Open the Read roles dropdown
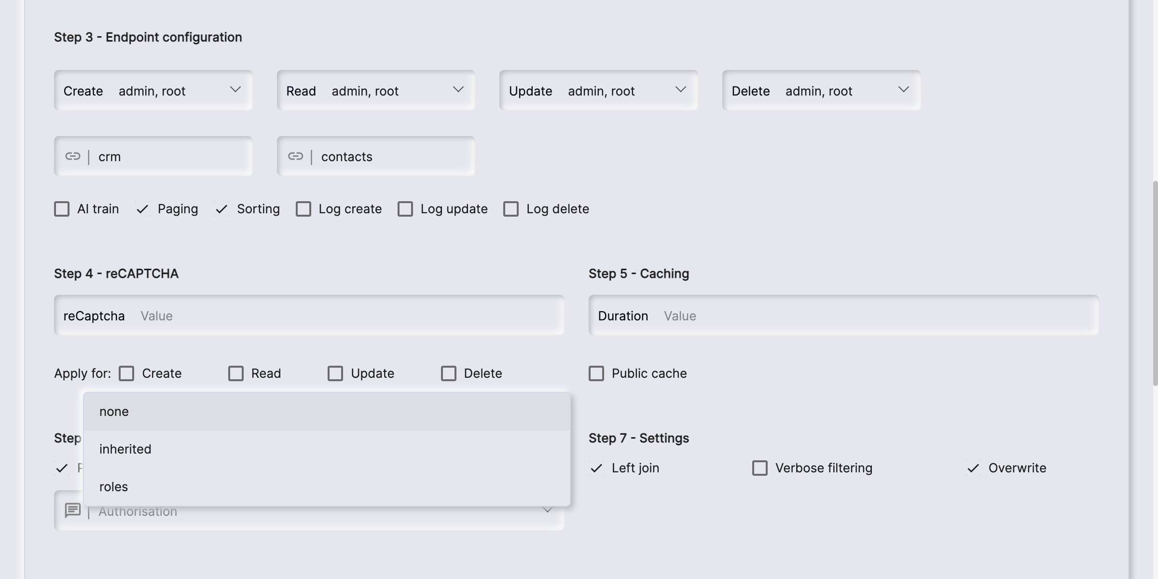This screenshot has height=579, width=1158. [375, 91]
